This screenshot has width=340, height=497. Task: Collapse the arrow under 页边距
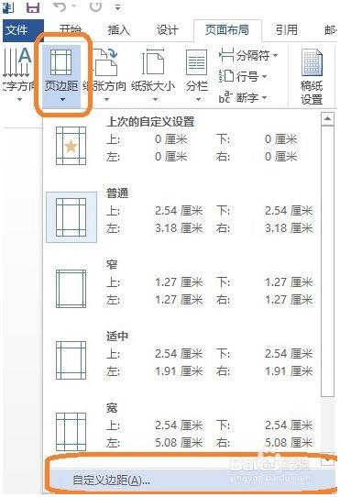pyautogui.click(x=62, y=100)
